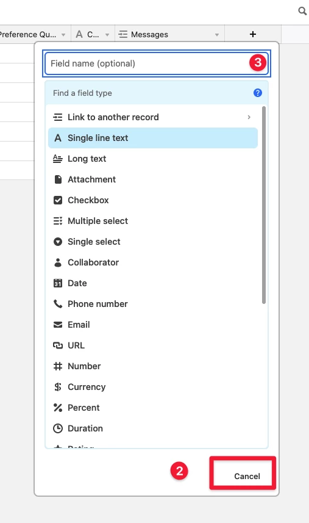Expand Link to another record submenu arrow
This screenshot has height=523, width=309.
pyautogui.click(x=249, y=117)
